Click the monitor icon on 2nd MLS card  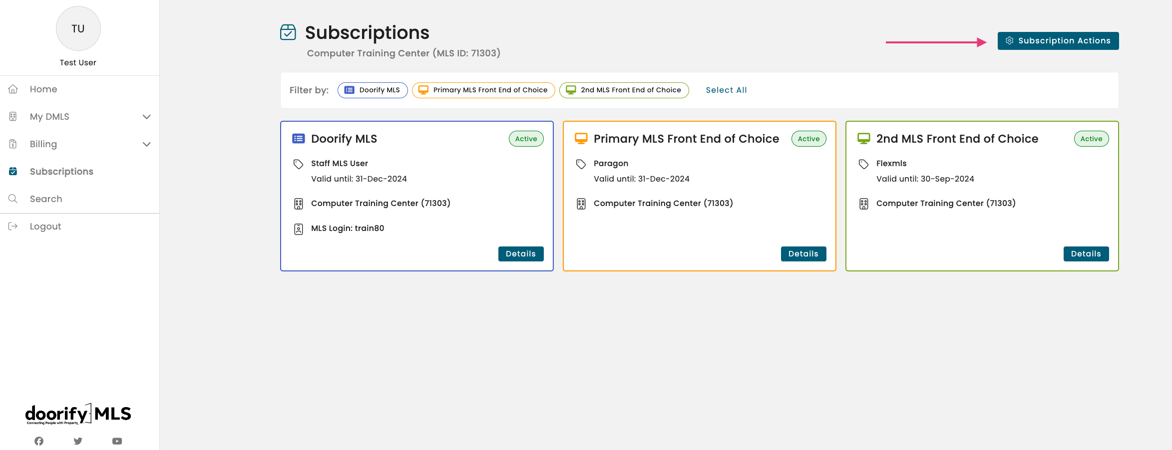pyautogui.click(x=863, y=138)
